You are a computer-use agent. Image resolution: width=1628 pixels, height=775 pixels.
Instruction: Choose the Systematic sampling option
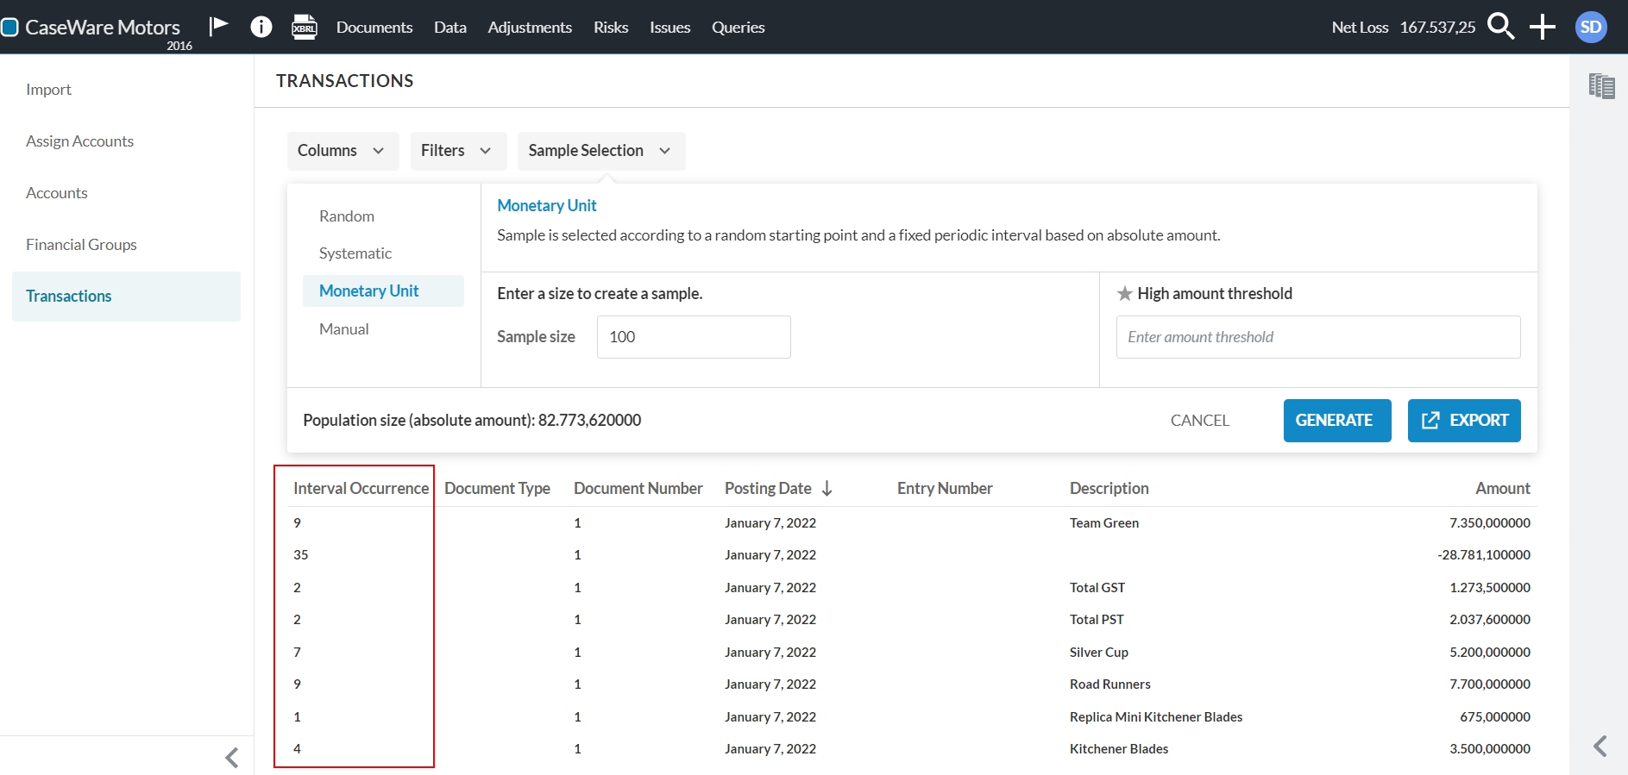[x=355, y=253]
